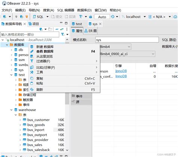This screenshot has width=178, height=157.
Task: Open 导航(N) menu
Action: [34, 10]
